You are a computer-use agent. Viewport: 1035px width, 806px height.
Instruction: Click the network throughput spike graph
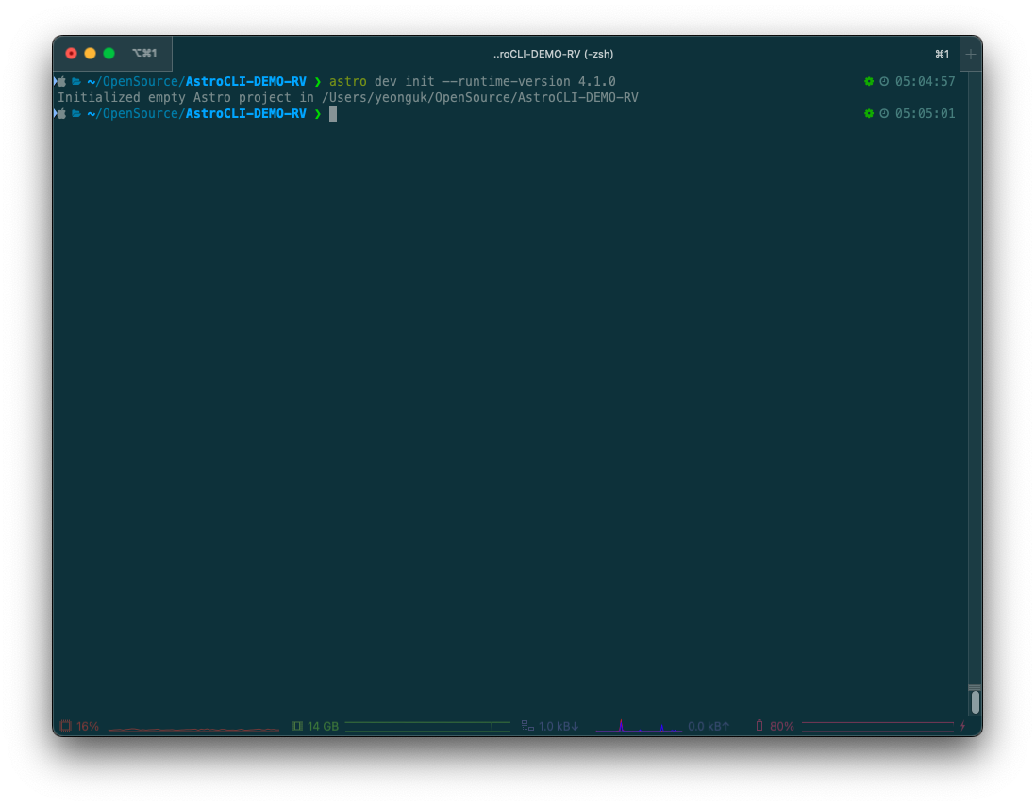pyautogui.click(x=639, y=726)
